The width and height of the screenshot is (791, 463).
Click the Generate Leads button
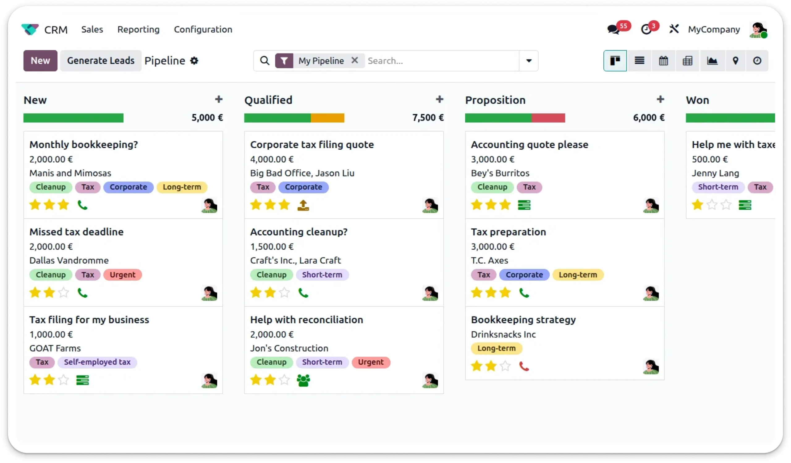tap(101, 61)
